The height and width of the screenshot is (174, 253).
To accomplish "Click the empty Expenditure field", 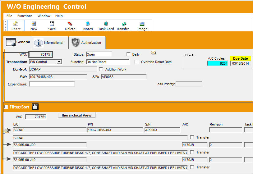I will tap(52, 84).
